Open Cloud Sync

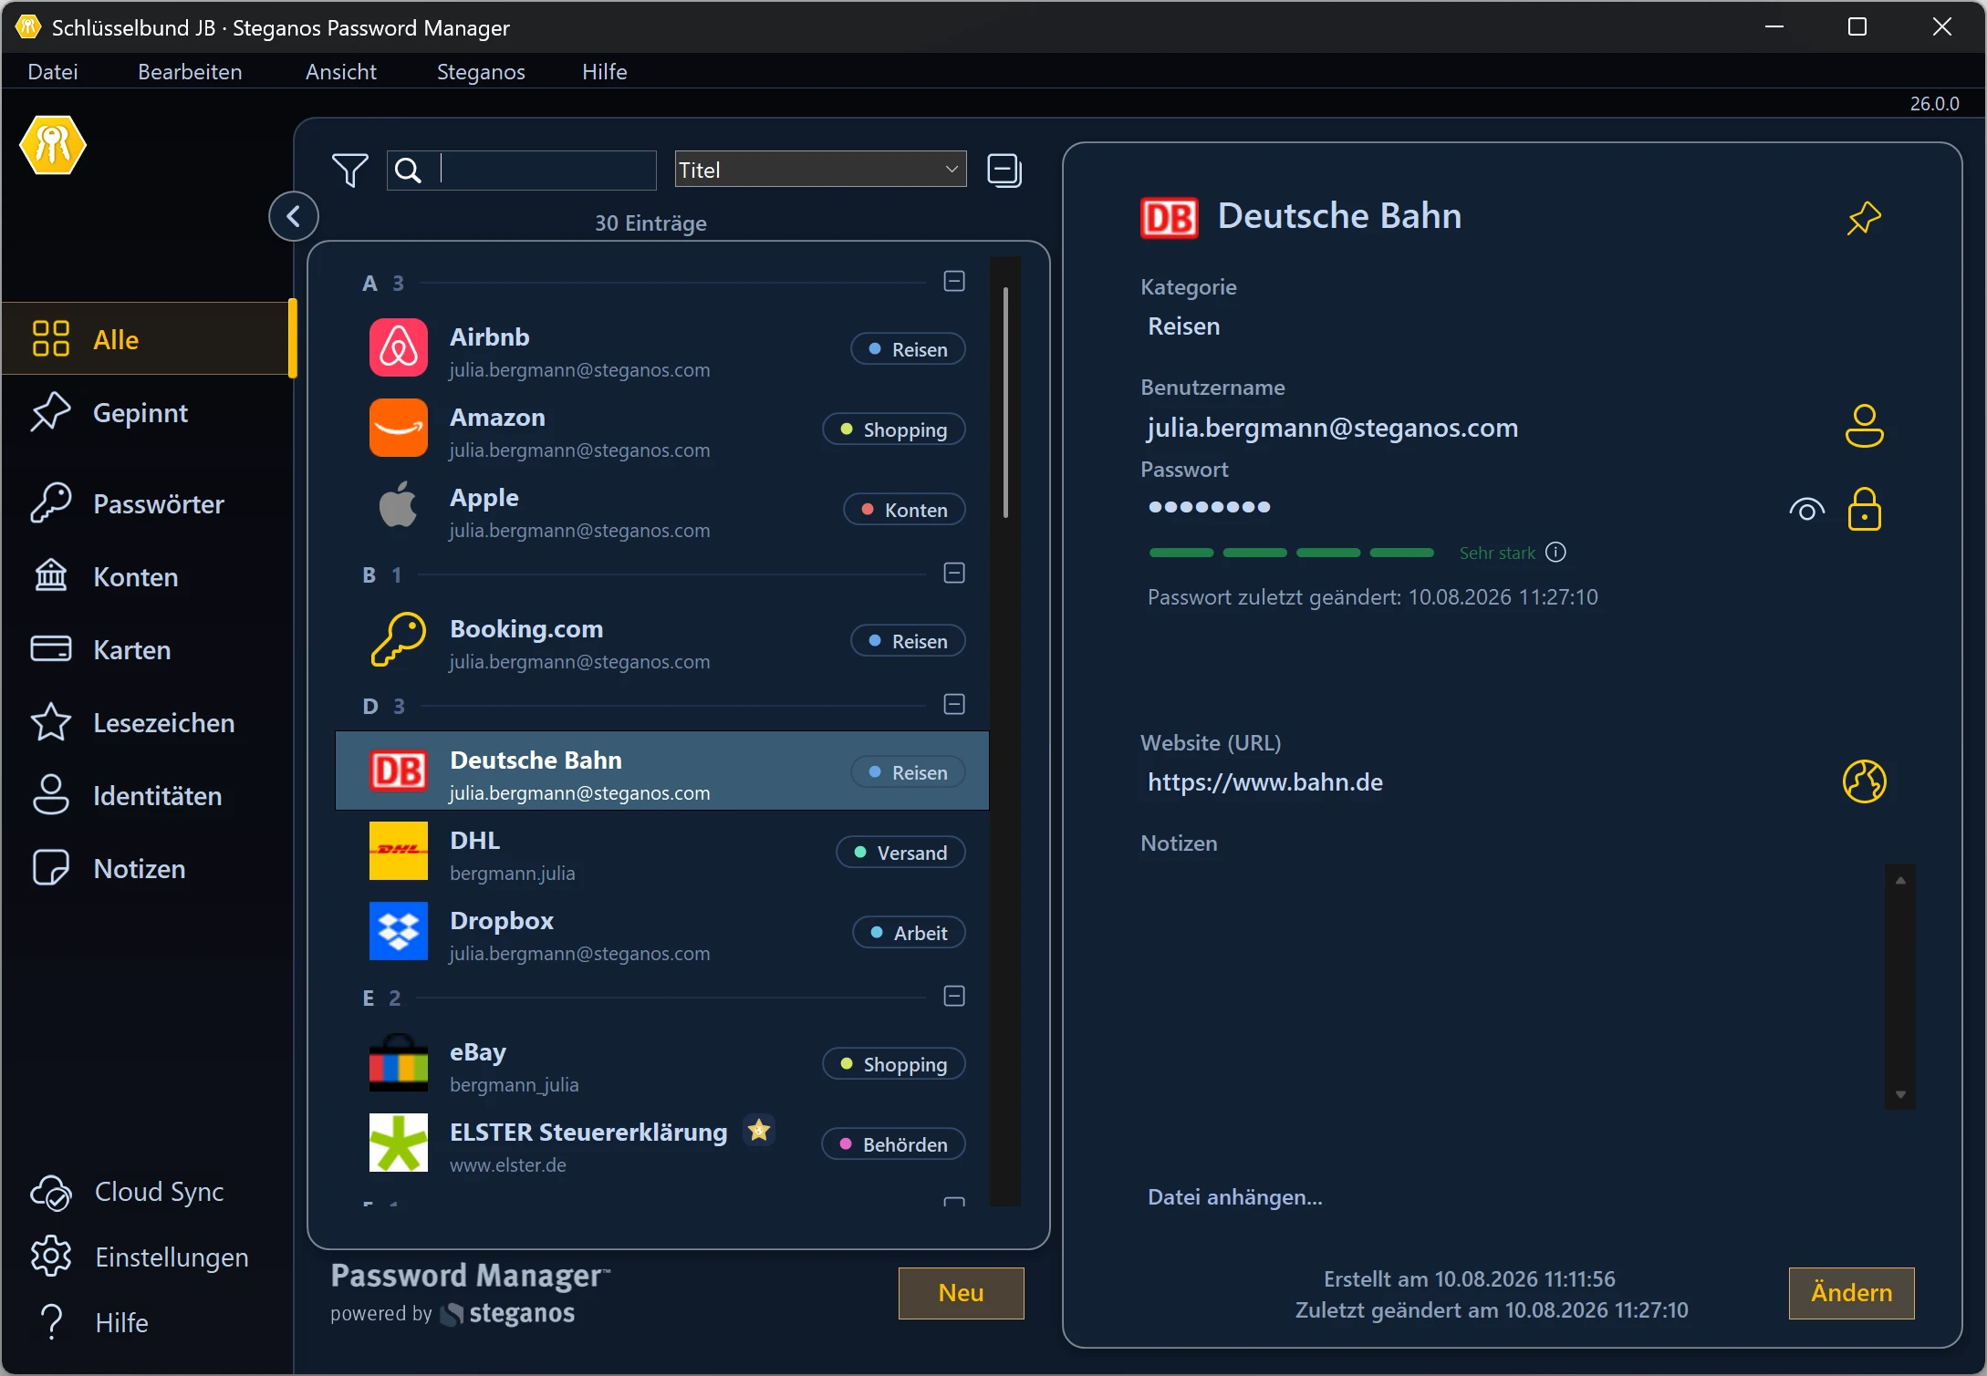tap(128, 1192)
